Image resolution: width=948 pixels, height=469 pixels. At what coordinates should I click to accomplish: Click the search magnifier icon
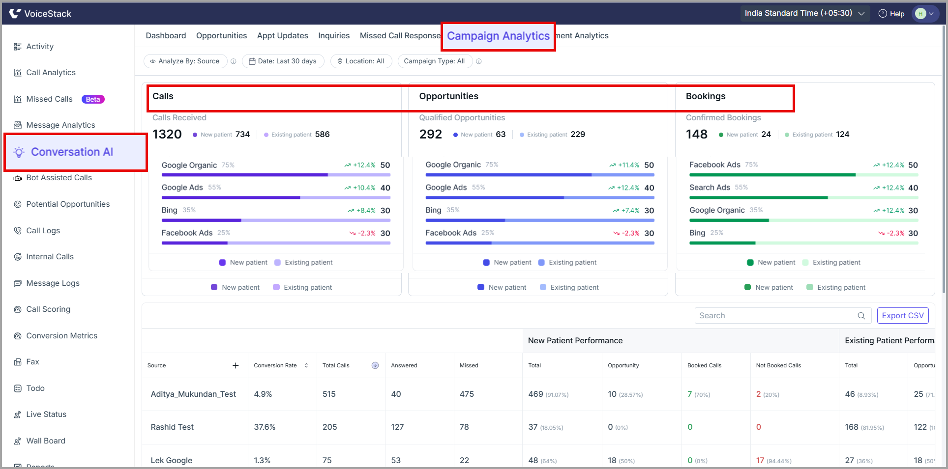click(x=861, y=316)
